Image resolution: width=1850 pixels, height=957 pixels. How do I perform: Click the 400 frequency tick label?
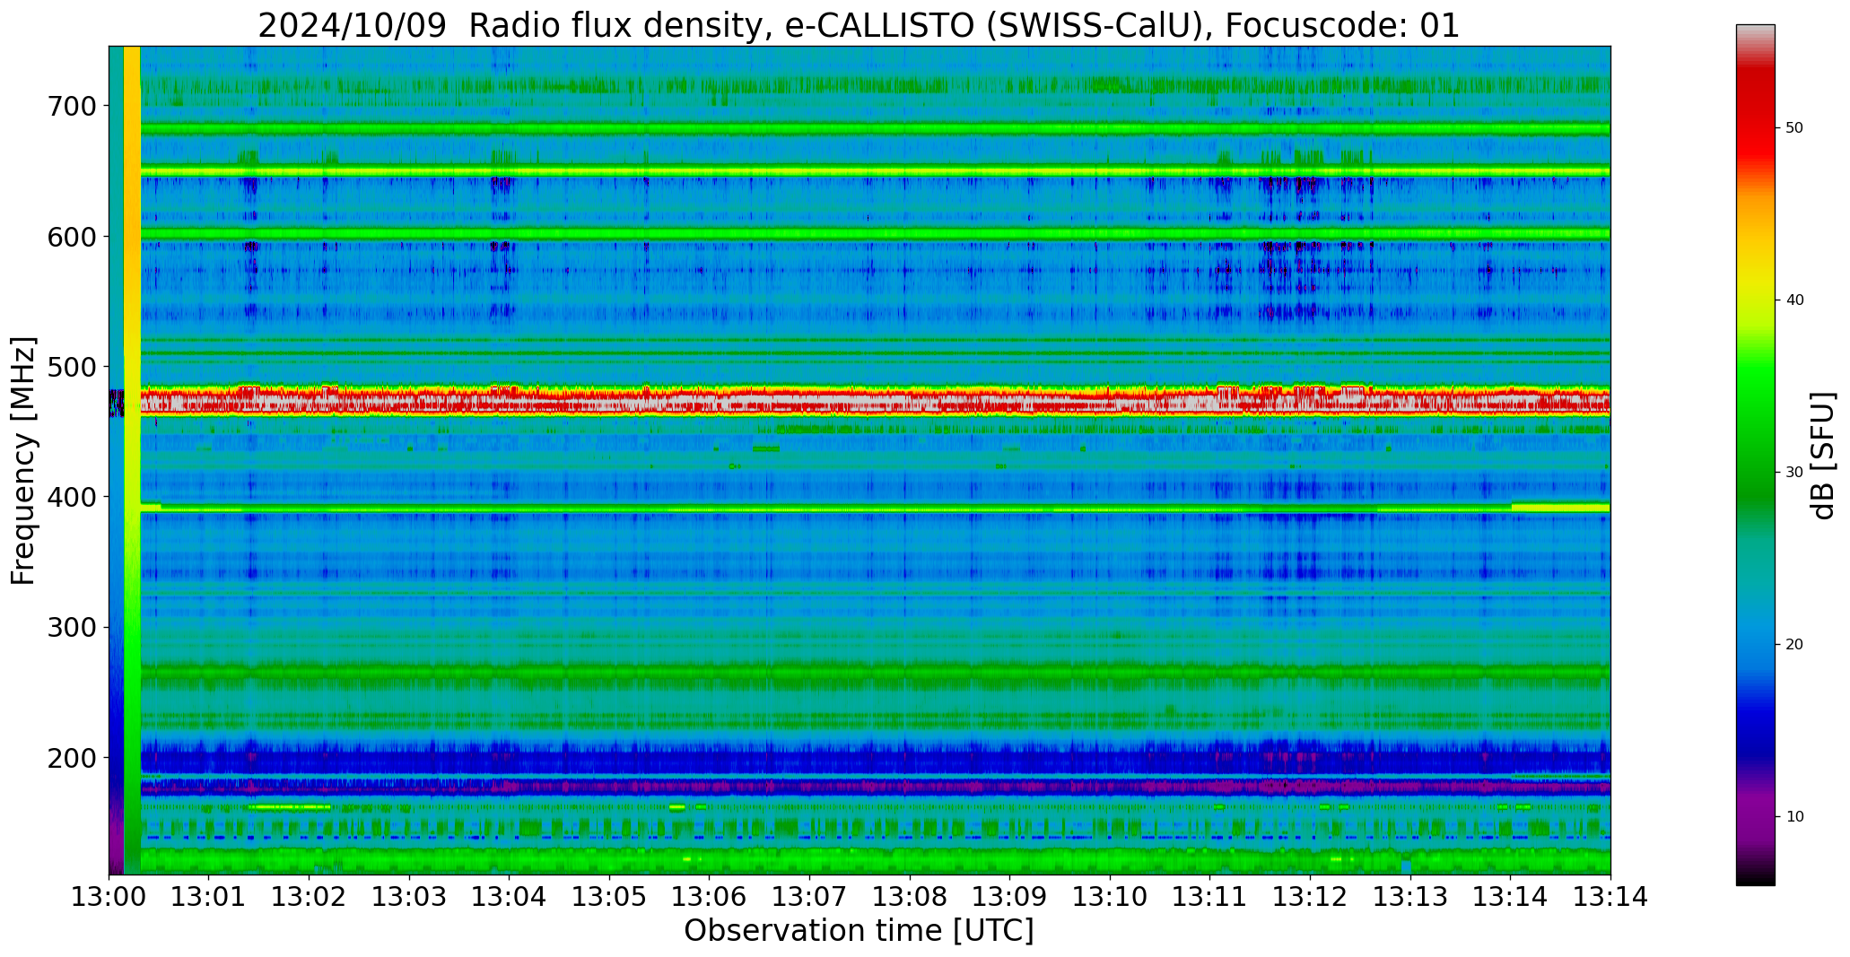70,497
